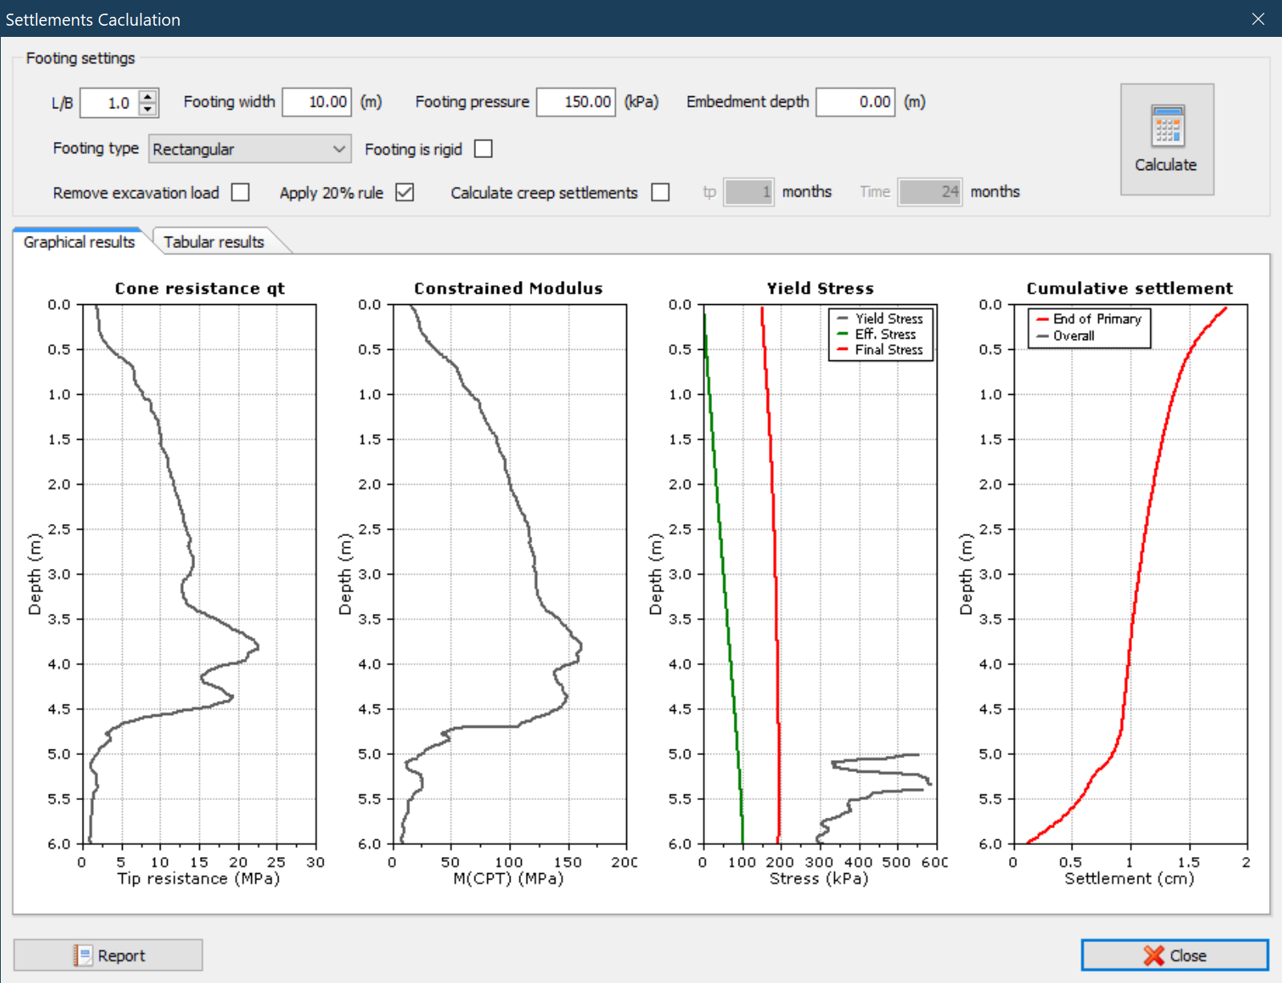Click the calculator icon to Calculate
The width and height of the screenshot is (1282, 983).
click(1166, 126)
